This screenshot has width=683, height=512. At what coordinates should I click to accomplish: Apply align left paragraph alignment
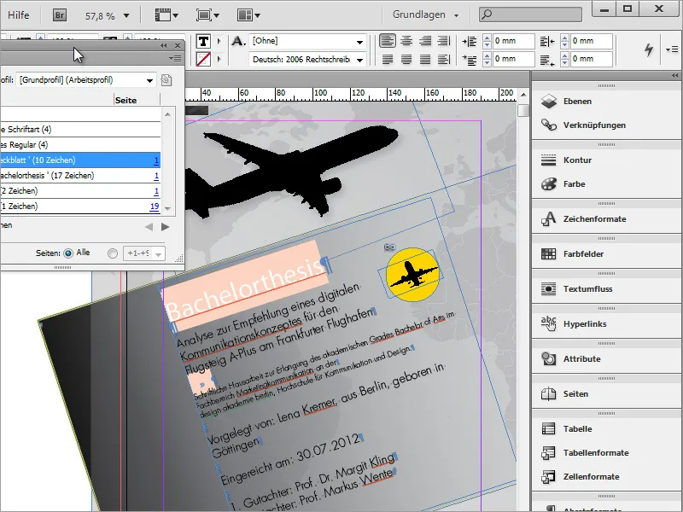(388, 41)
